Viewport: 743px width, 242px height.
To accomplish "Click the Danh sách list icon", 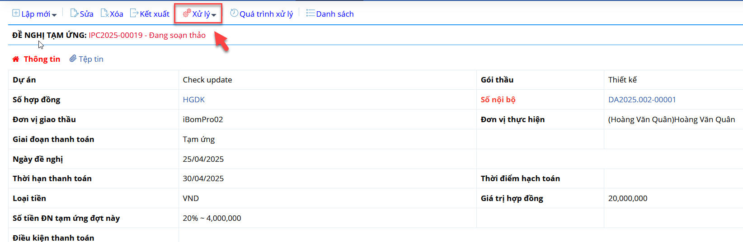I will click(310, 13).
